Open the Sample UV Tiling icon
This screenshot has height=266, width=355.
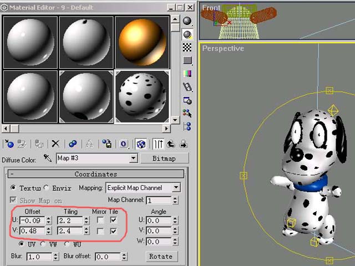pyautogui.click(x=187, y=60)
